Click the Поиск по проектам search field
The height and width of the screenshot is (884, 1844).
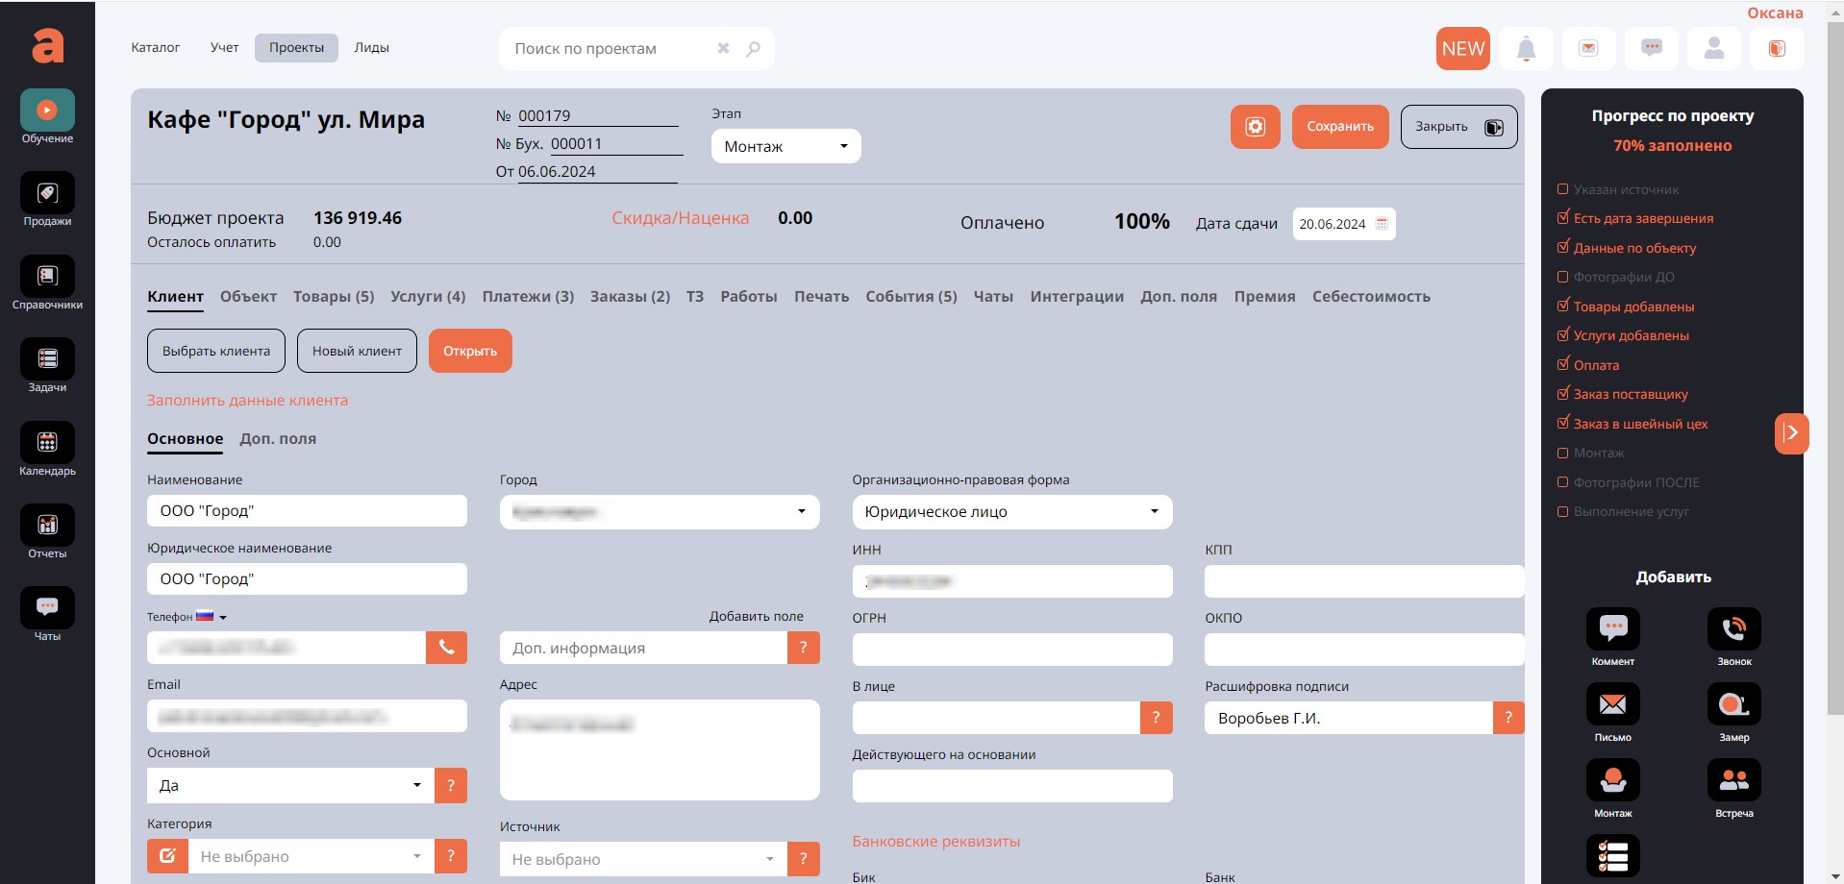point(611,49)
